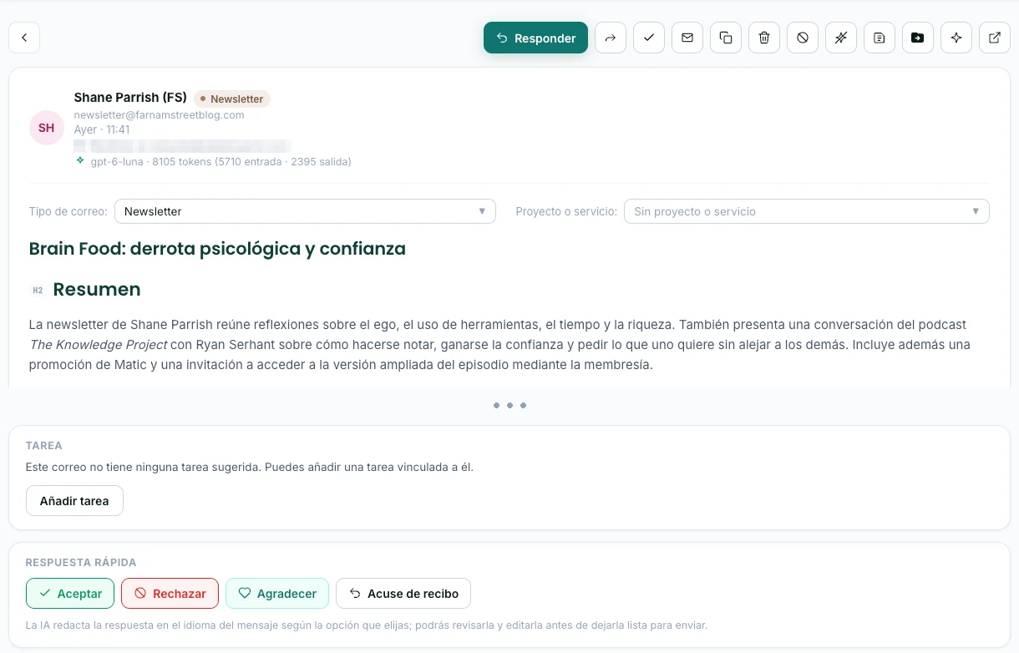Click the Ayer · 11:41 timestamp
This screenshot has width=1019, height=653.
(x=102, y=129)
